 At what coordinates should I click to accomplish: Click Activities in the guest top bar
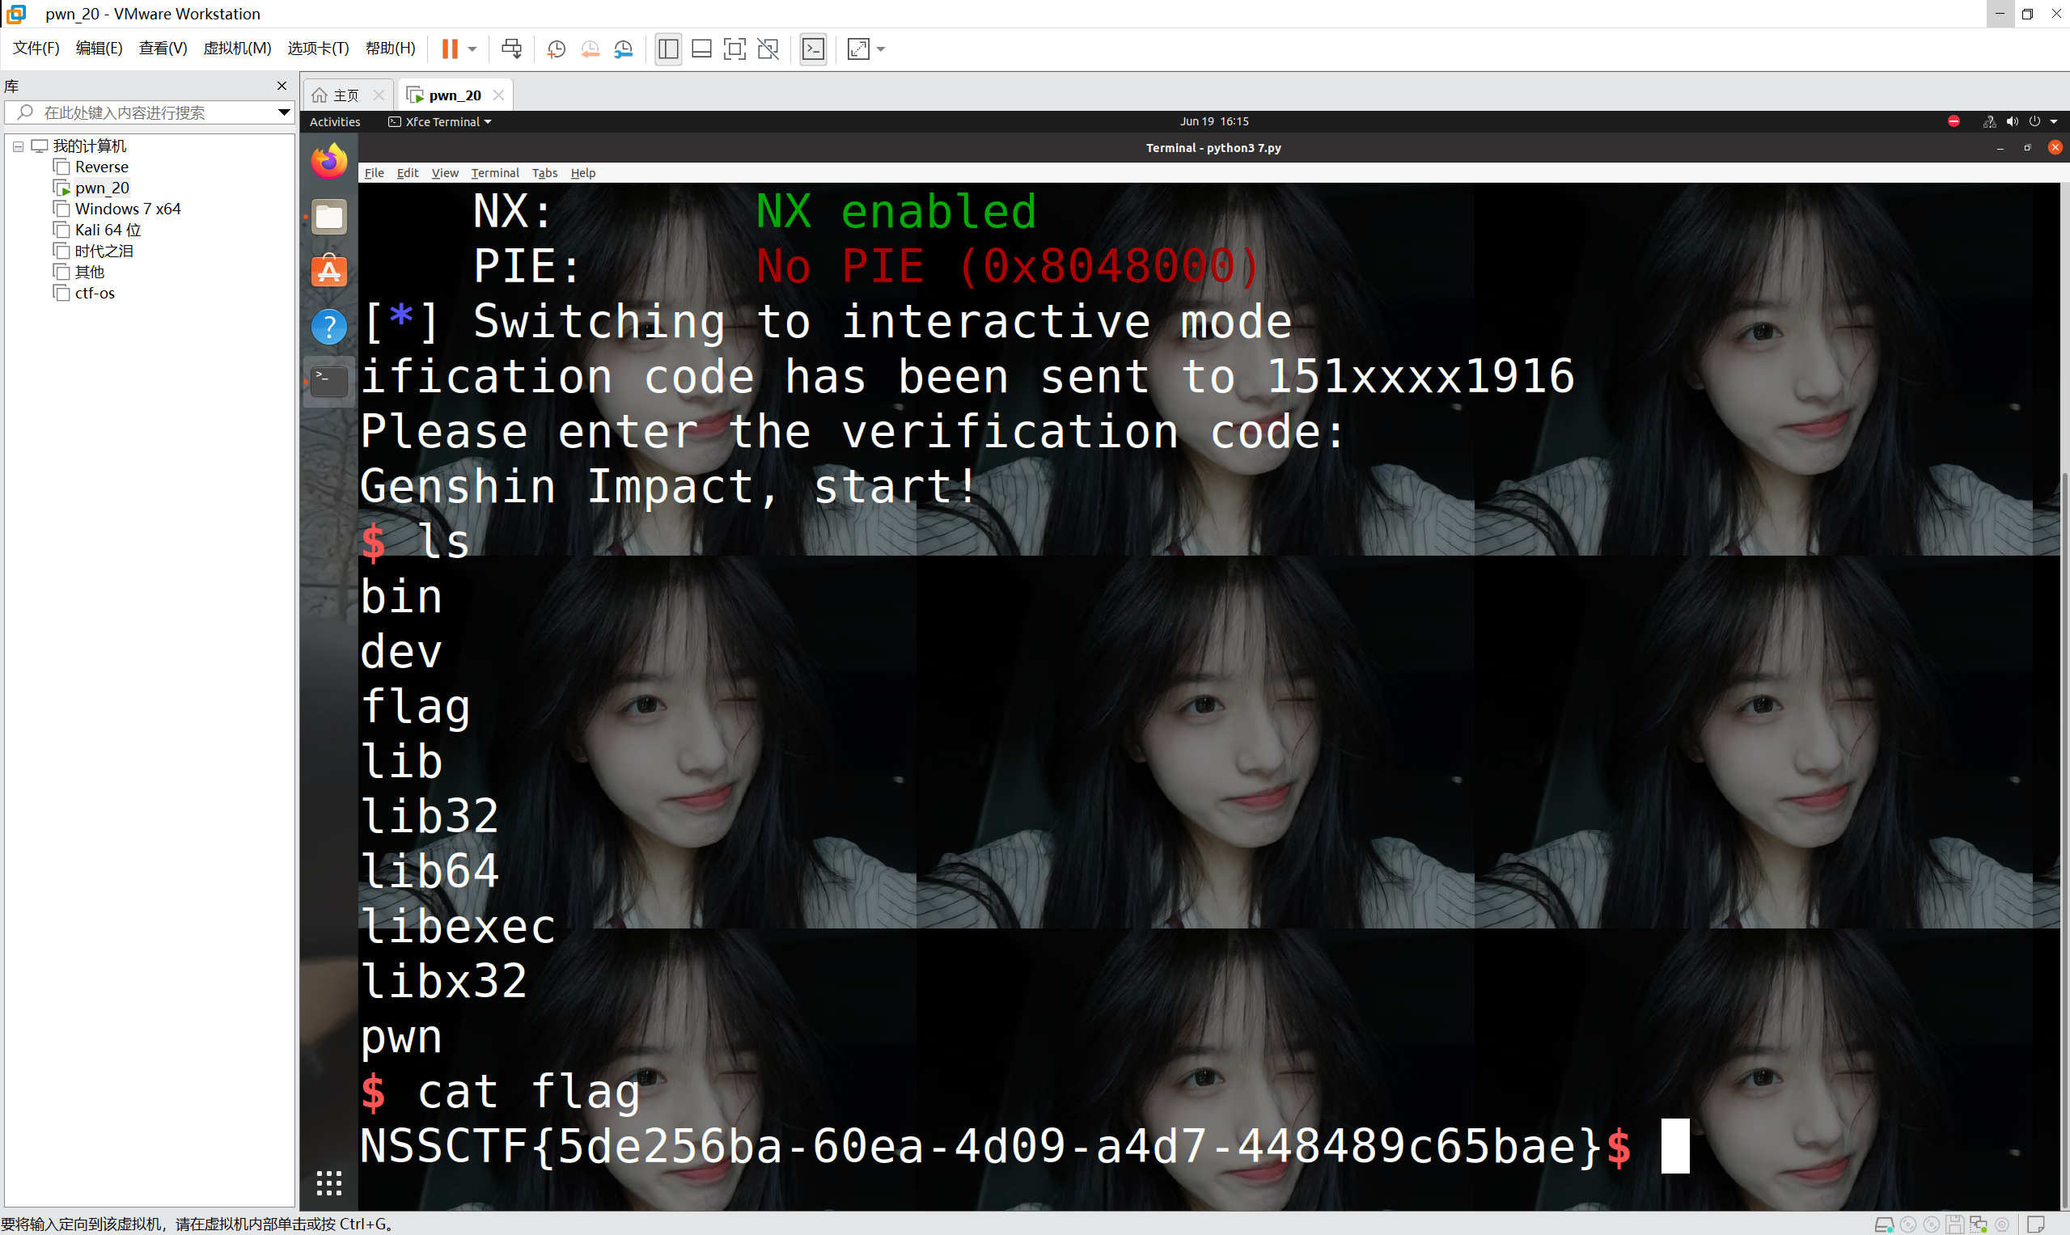point(335,121)
